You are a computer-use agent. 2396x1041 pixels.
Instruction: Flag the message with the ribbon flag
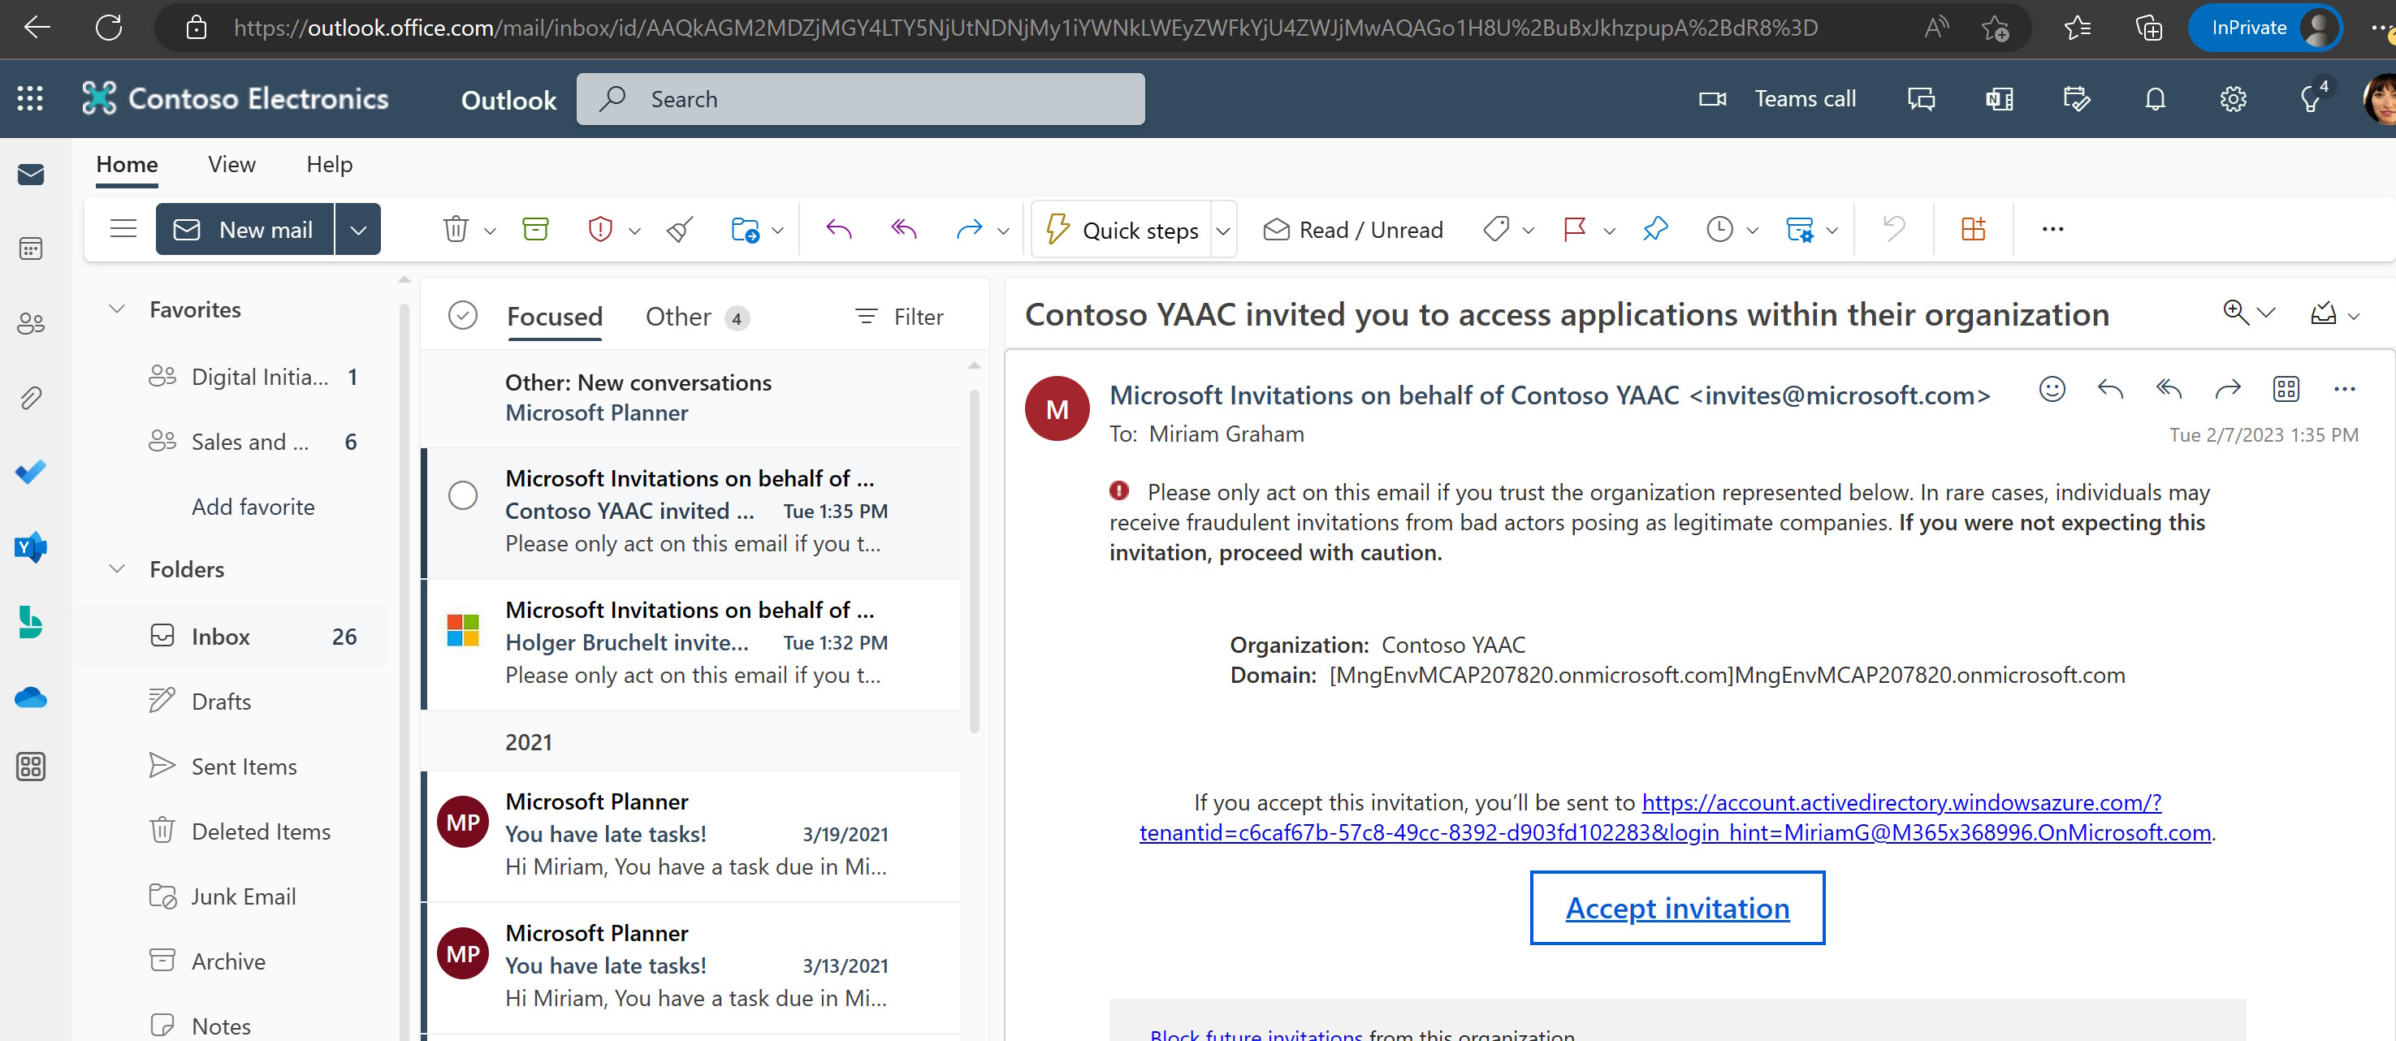tap(1575, 229)
